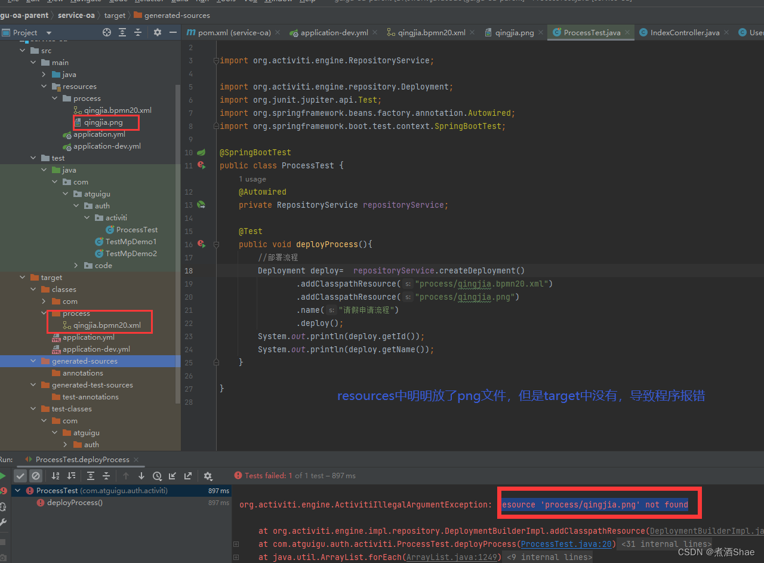Import test results icon

[172, 476]
